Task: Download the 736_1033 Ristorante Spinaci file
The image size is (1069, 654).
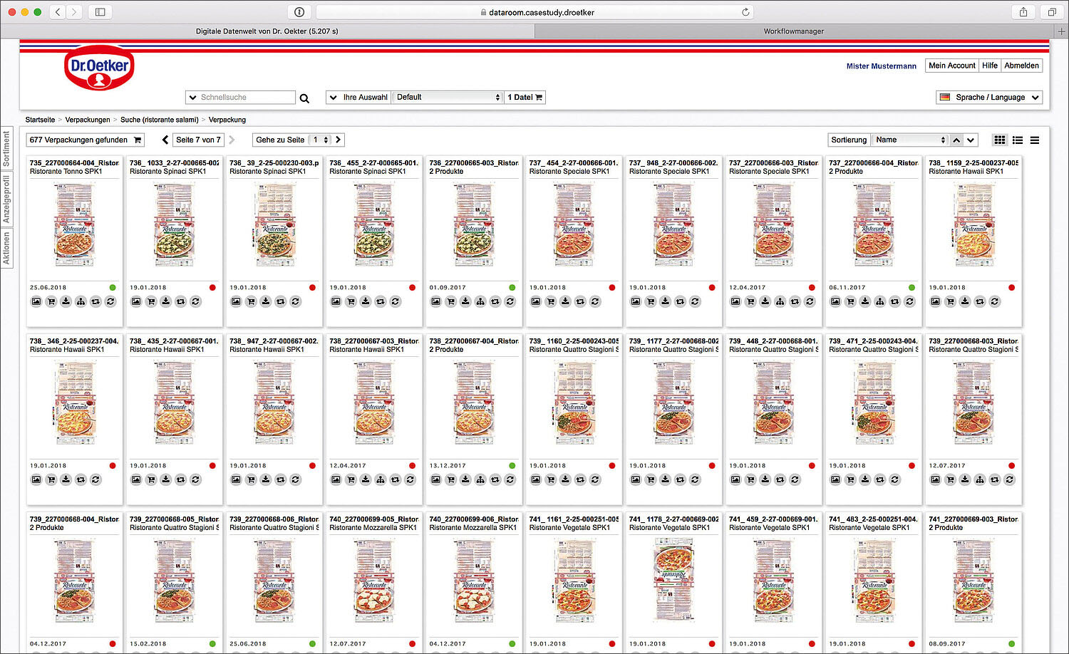Action: tap(165, 301)
